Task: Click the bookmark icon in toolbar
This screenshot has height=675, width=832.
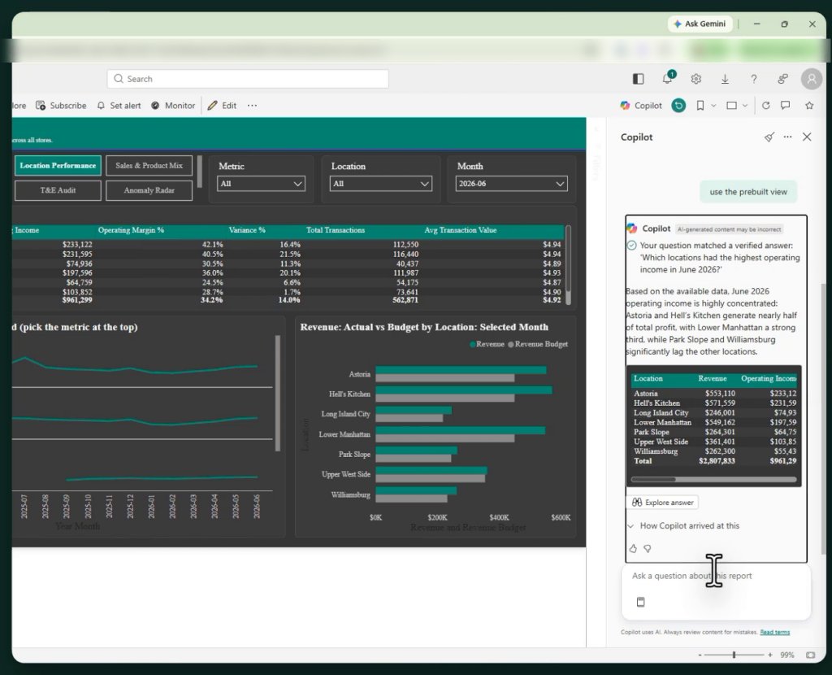Action: pos(700,106)
